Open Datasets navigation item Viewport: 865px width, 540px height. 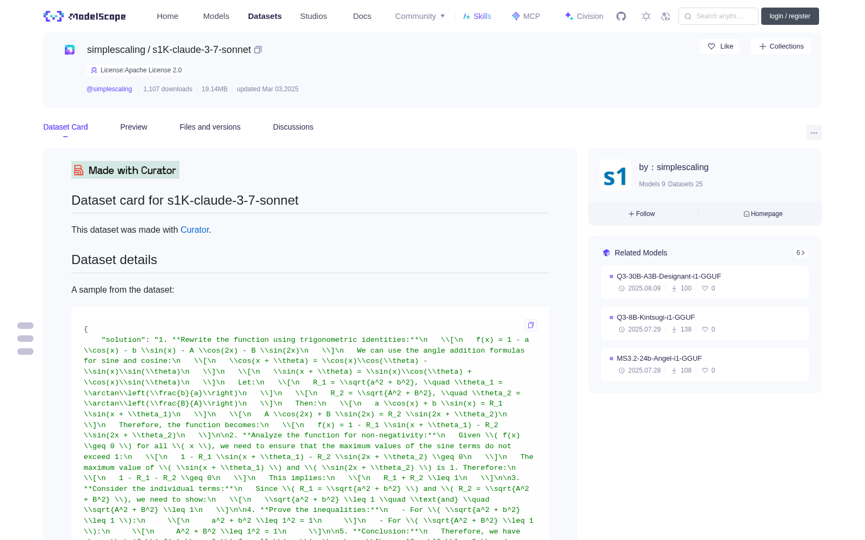point(265,16)
